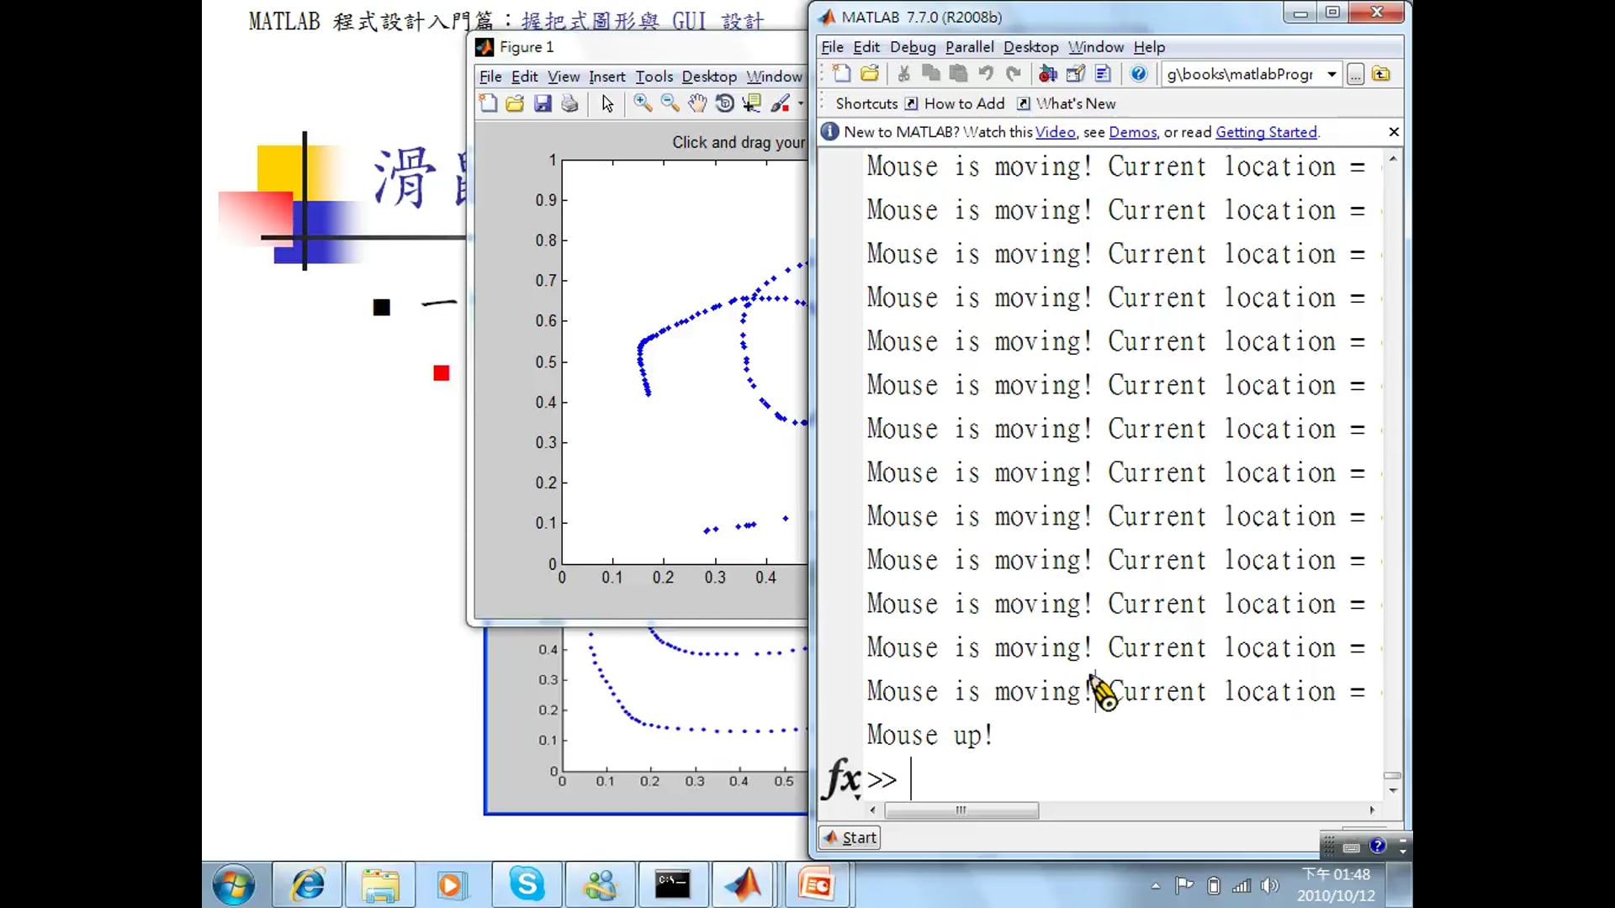
Task: Expand the current directory path dropdown
Action: (1332, 74)
